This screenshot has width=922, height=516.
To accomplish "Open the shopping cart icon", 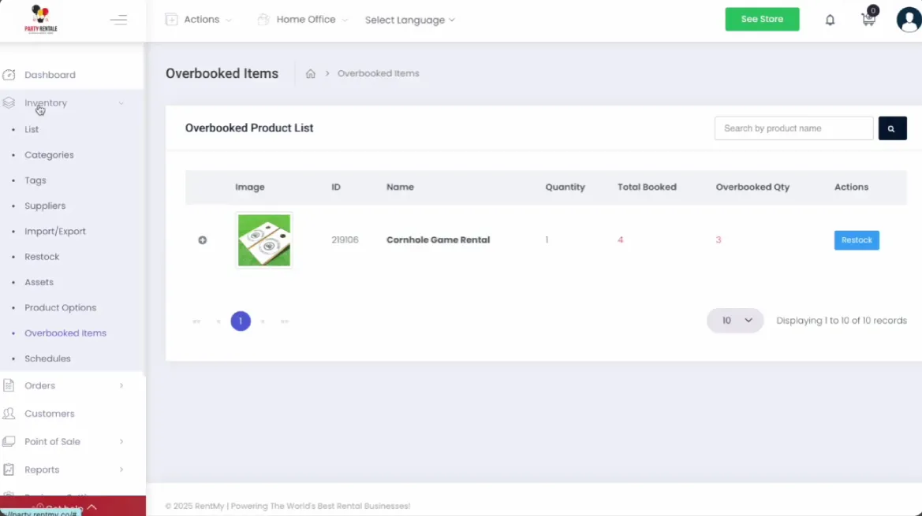I will coord(868,20).
